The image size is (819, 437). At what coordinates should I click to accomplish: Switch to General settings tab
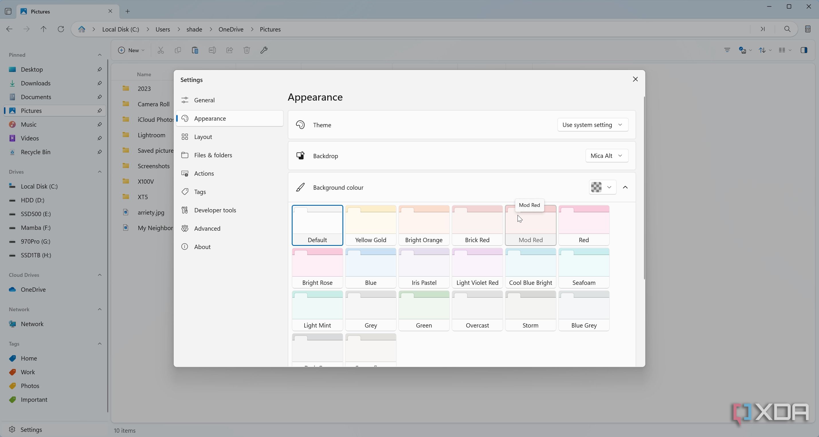click(230, 100)
